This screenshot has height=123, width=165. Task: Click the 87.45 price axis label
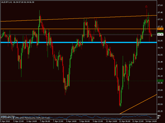[160, 13]
